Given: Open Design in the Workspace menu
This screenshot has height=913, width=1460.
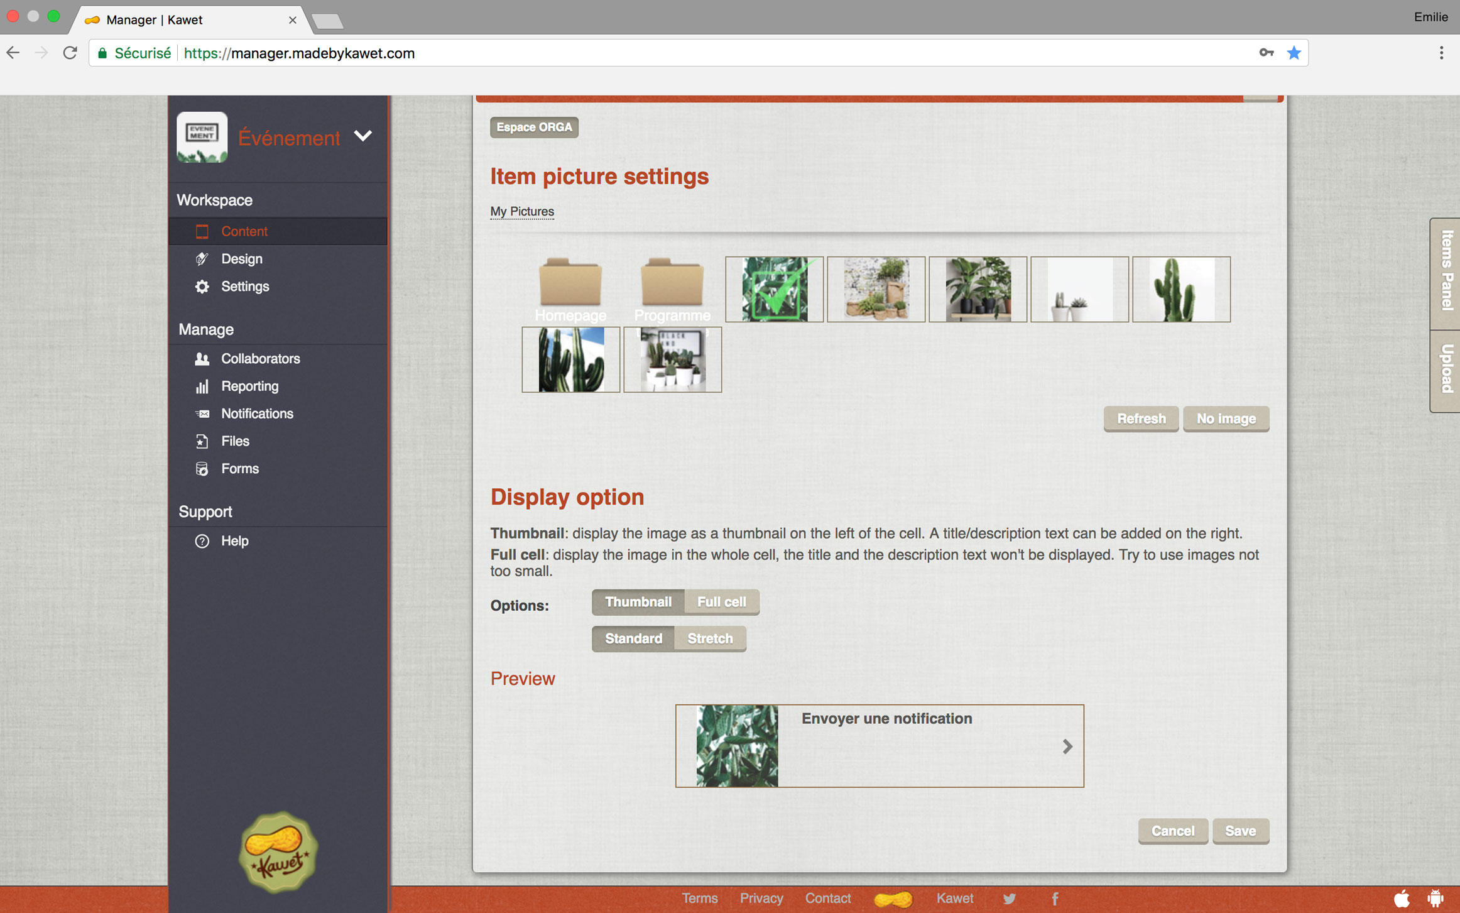Looking at the screenshot, I should point(242,259).
